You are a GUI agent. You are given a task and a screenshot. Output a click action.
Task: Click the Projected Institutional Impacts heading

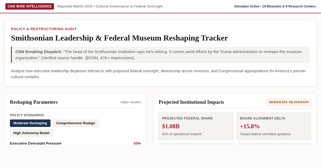pyautogui.click(x=191, y=102)
